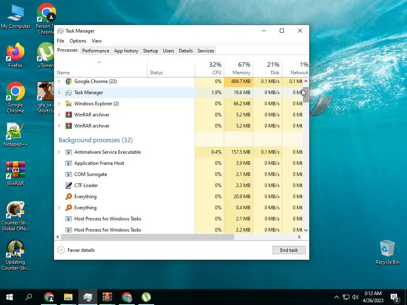
Task: Click the Google Chrome process icon
Action: point(68,81)
